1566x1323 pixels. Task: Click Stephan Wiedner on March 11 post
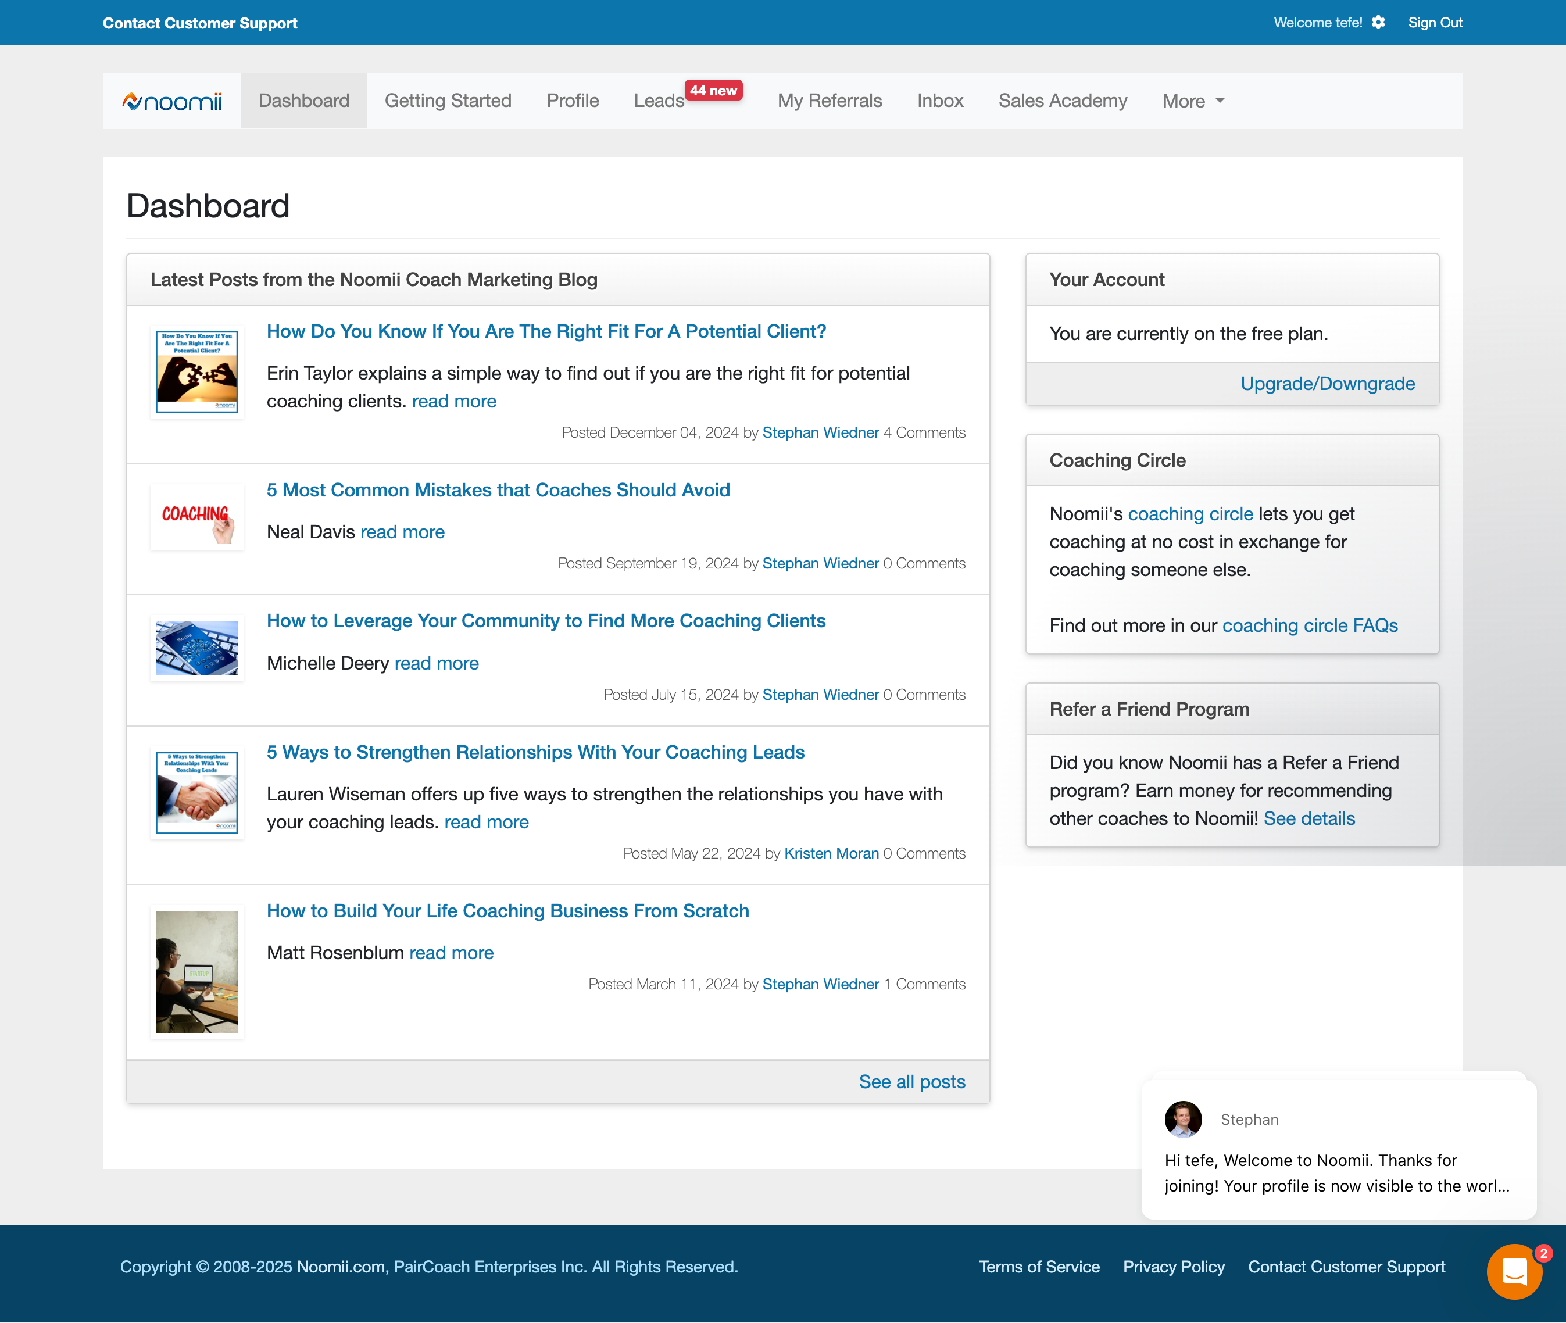click(821, 984)
